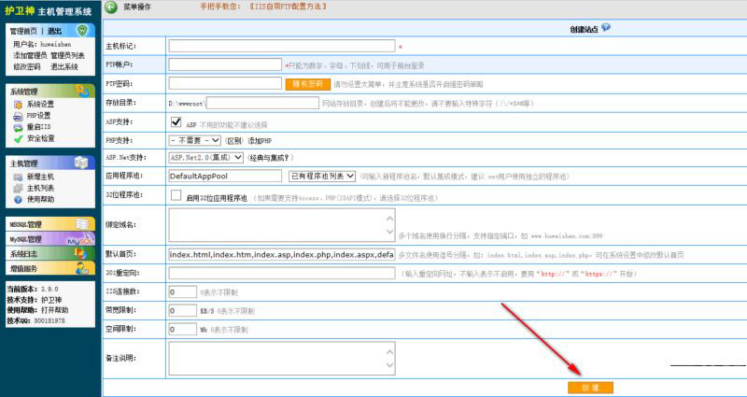Enable the 32位应用程序池 checkbox

tap(176, 195)
